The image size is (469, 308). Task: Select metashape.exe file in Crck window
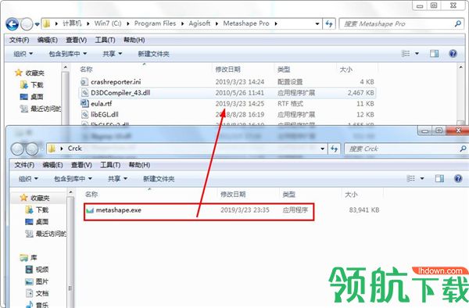199,212
